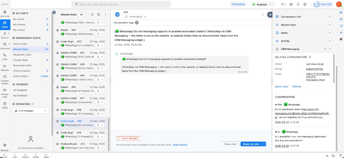The height and width of the screenshot is (158, 344).
Task: Open Live view in left sidebar
Action: point(5,14)
